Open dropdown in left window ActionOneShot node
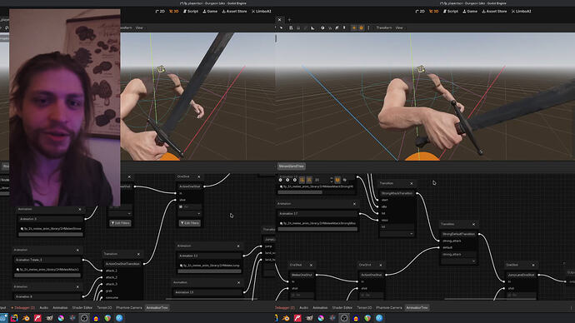 point(190,213)
